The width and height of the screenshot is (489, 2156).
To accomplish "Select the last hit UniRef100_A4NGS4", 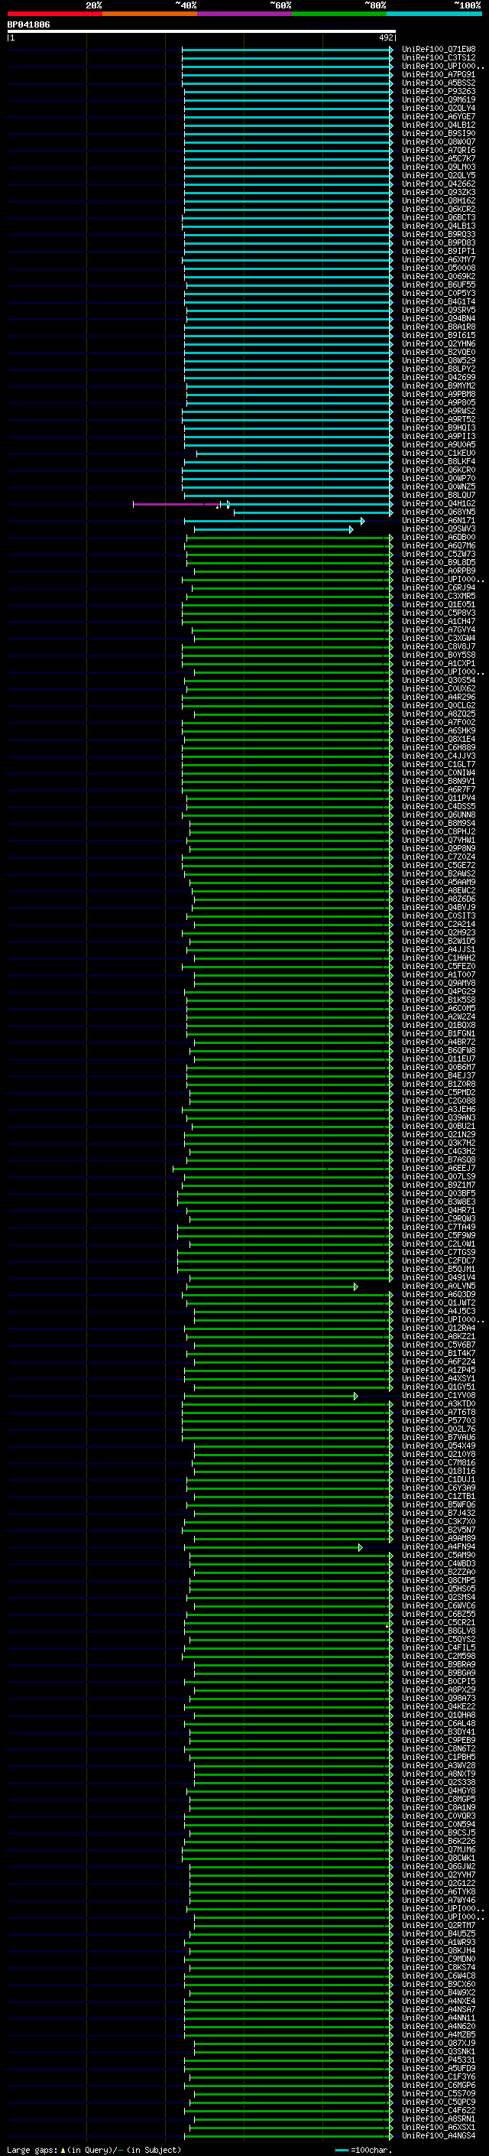I will pos(439,2136).
